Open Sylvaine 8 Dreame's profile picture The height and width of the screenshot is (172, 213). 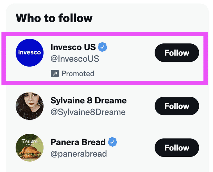point(30,106)
